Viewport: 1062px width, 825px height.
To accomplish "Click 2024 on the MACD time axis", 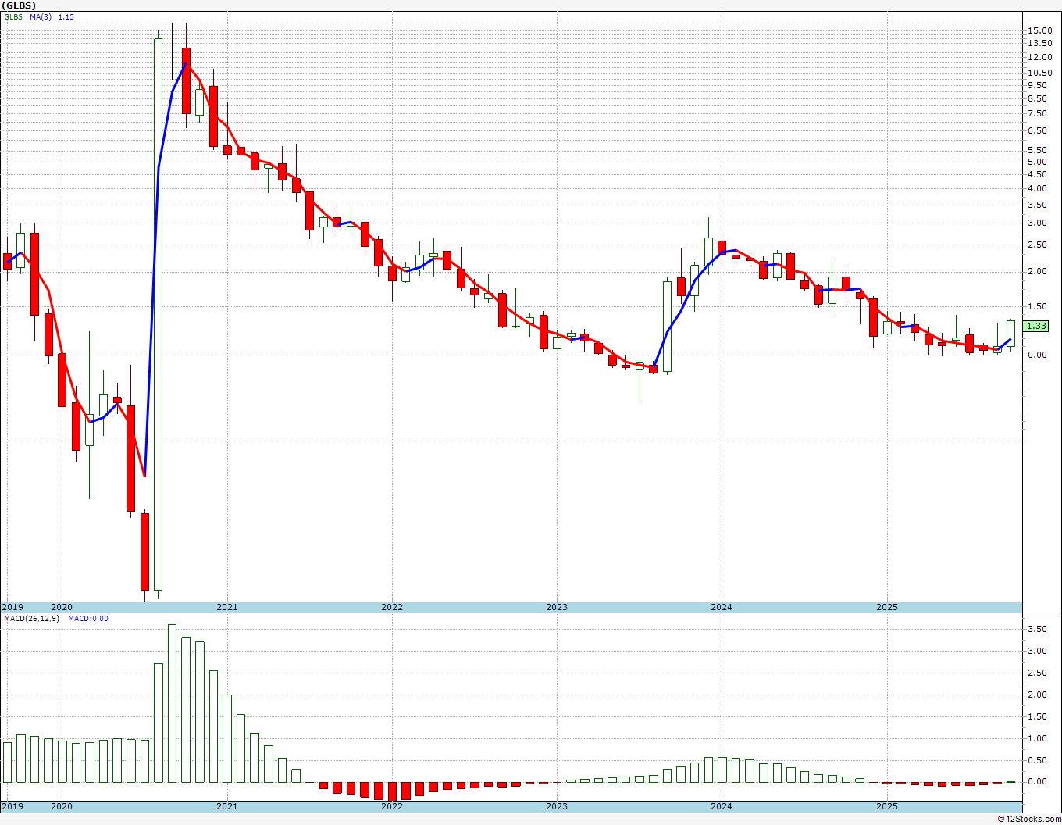I will [x=722, y=806].
